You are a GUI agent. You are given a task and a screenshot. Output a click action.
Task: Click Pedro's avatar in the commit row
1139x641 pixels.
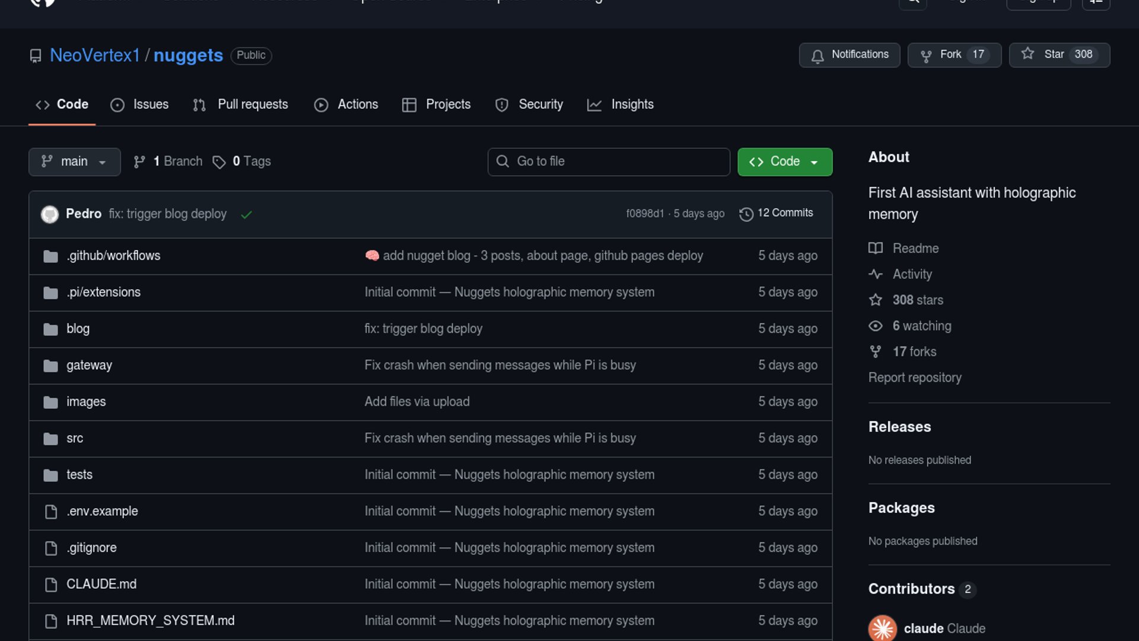(x=50, y=214)
